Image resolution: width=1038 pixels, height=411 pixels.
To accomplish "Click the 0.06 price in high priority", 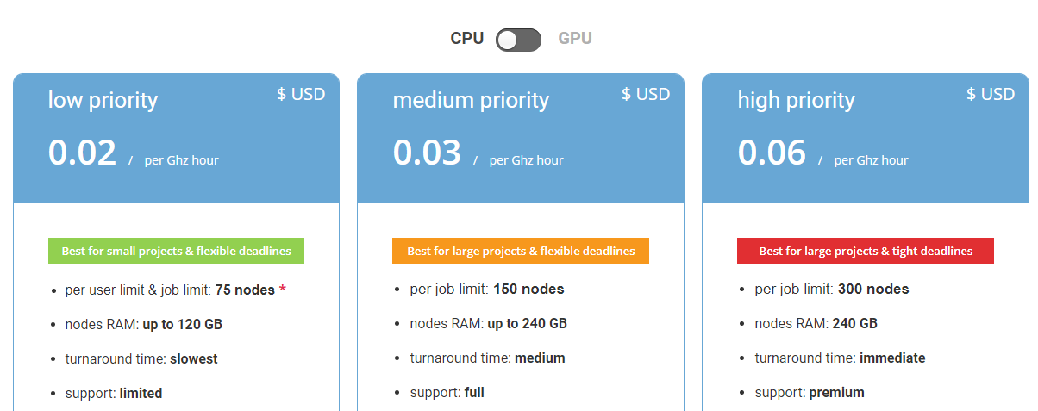I will tap(772, 153).
